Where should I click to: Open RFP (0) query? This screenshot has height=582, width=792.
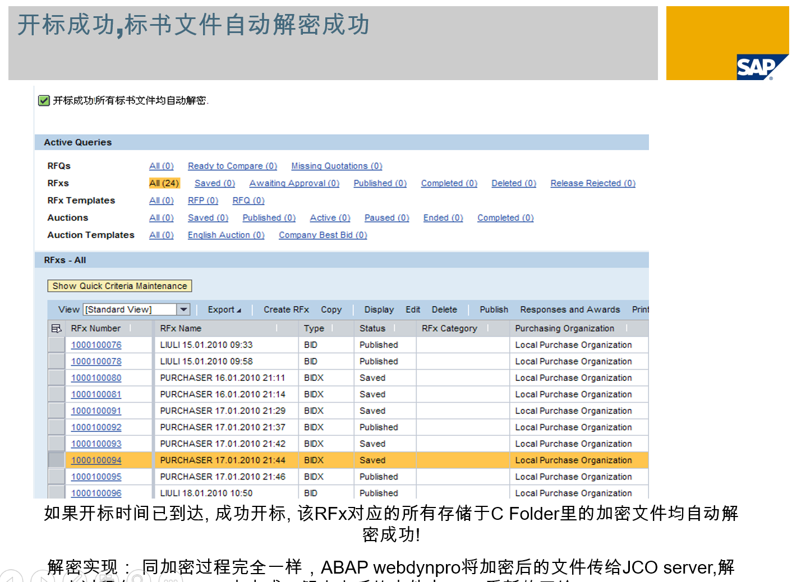(203, 201)
